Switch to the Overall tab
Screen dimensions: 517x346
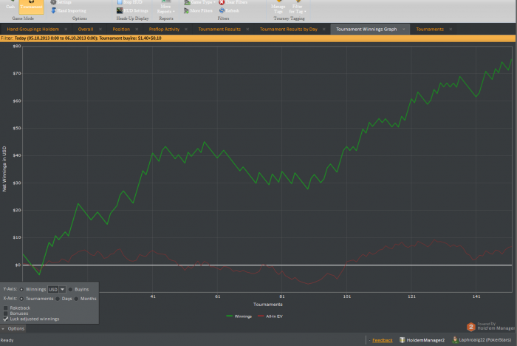(x=86, y=29)
